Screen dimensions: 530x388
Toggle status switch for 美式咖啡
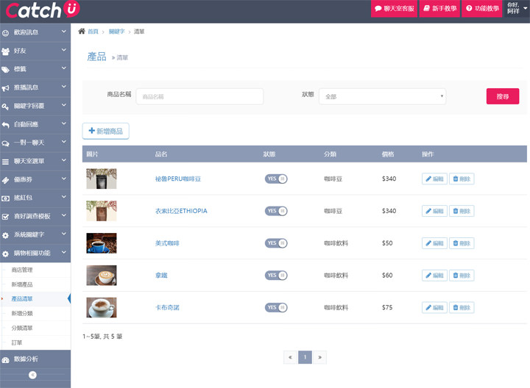[276, 243]
